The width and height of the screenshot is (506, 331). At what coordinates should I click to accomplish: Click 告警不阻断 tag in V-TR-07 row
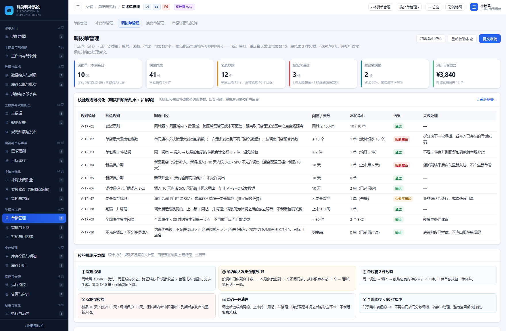tap(403, 199)
